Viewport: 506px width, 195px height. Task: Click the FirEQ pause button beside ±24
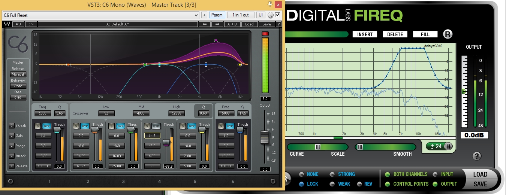pyautogui.click(x=448, y=146)
